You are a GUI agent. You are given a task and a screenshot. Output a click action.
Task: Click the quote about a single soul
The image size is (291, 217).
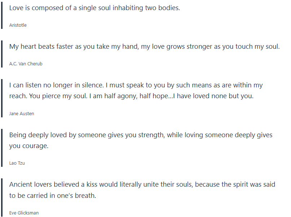[x=94, y=8]
